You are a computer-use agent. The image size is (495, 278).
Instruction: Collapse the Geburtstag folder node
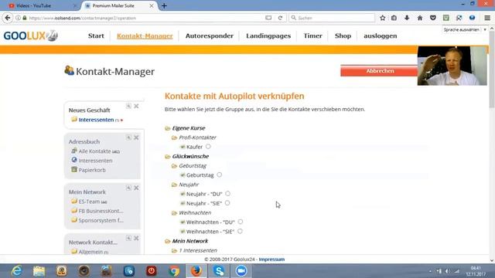pos(174,166)
